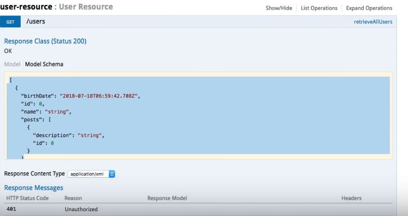
Task: Click the retrieveAllUsers operation link
Action: pyautogui.click(x=373, y=22)
